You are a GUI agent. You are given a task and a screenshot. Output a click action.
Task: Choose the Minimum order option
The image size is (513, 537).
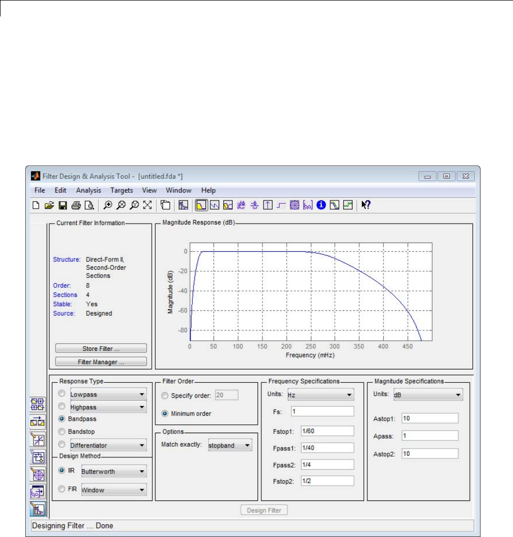click(165, 413)
